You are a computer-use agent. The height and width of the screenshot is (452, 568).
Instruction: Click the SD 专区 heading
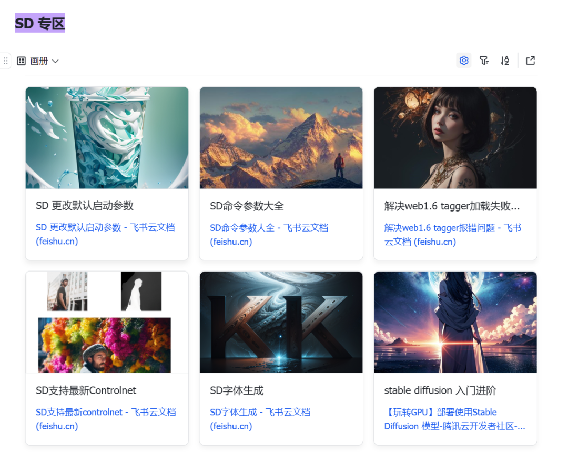tap(40, 23)
